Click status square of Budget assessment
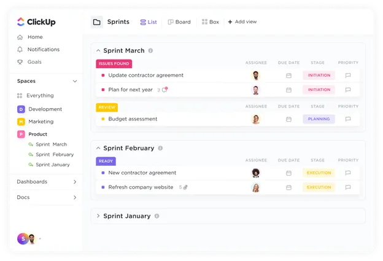Viewport: 383px width, 261px height. [x=103, y=119]
